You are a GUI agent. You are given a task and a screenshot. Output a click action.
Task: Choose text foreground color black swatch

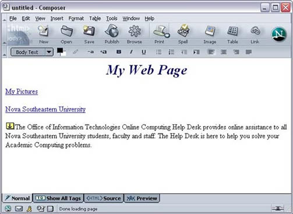(x=60, y=51)
